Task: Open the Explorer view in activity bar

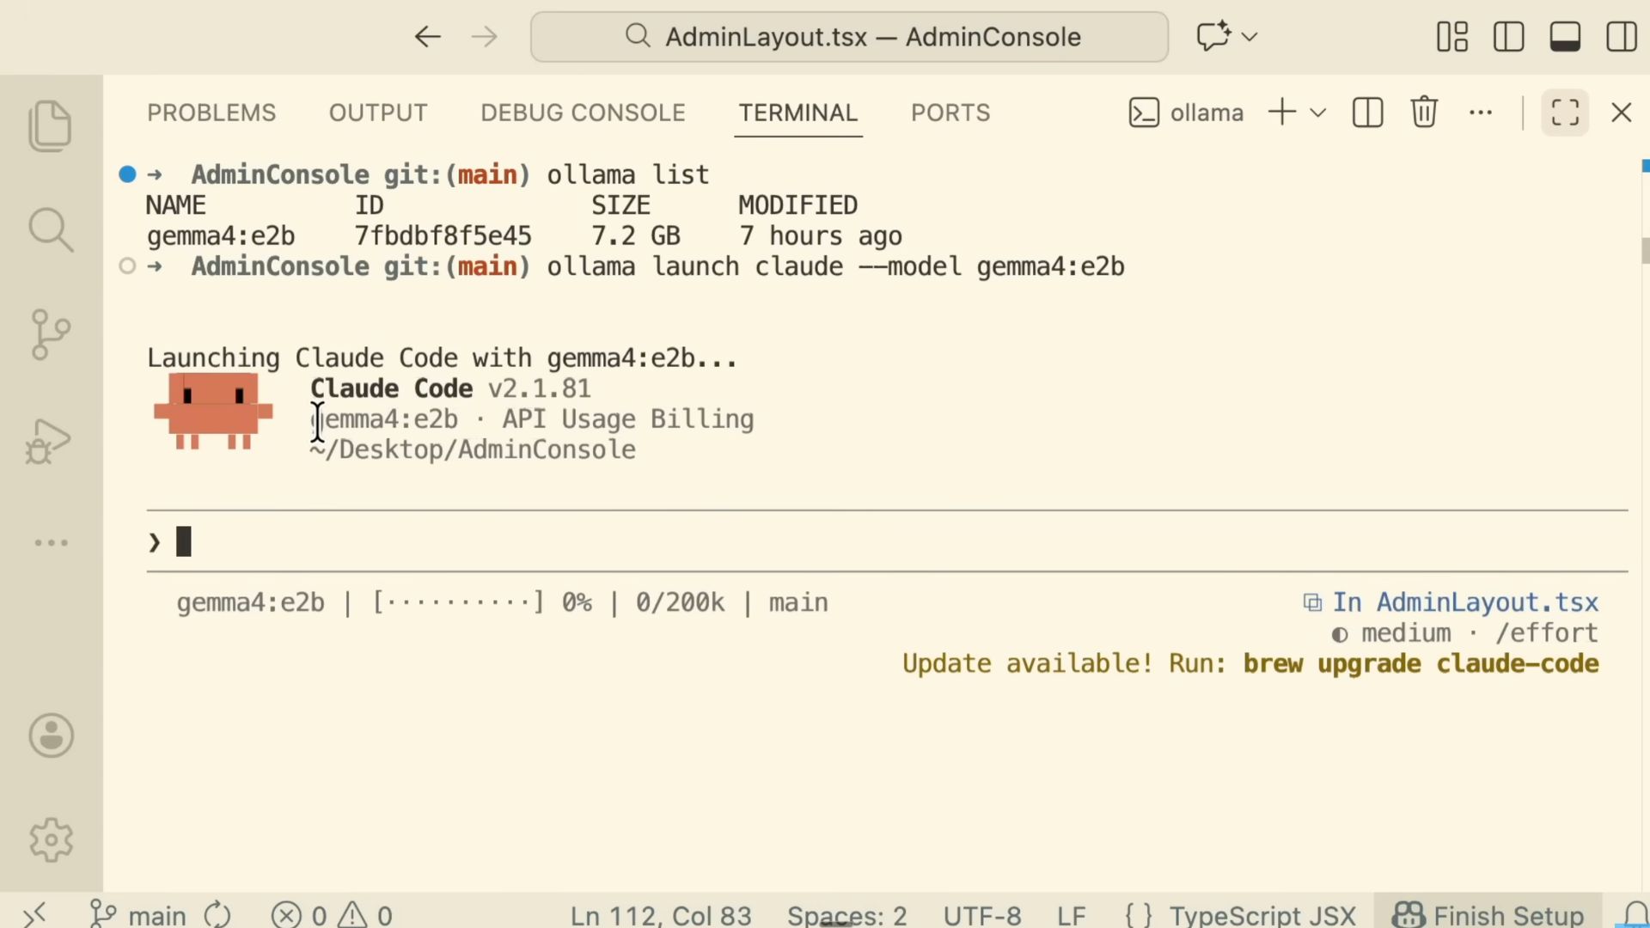Action: pyautogui.click(x=50, y=126)
